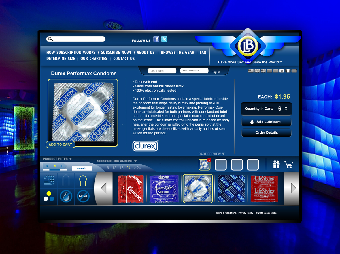Select the Japan flag
The image size is (340, 254).
click(x=282, y=71)
